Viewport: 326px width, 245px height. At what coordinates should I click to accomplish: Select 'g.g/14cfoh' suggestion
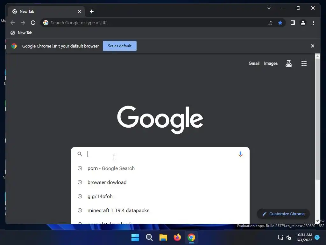[x=160, y=196]
